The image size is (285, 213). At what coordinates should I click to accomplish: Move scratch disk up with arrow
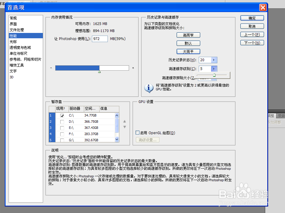coord(125,121)
